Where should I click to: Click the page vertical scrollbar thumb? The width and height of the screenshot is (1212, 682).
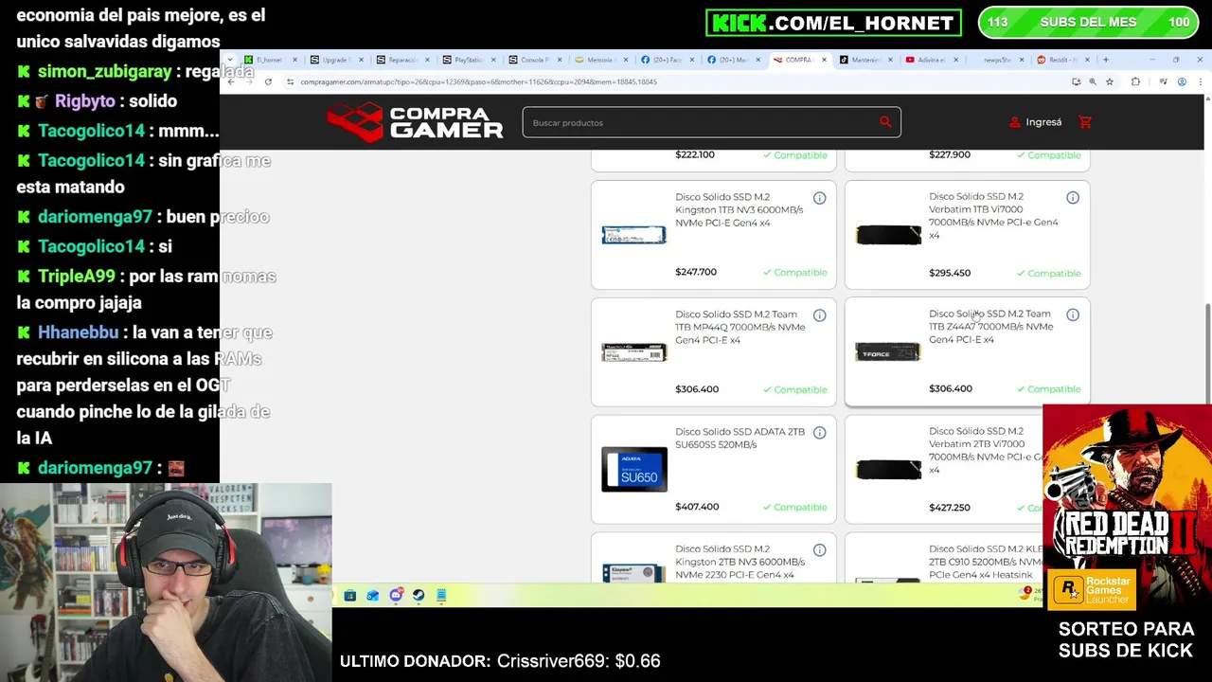click(1207, 352)
